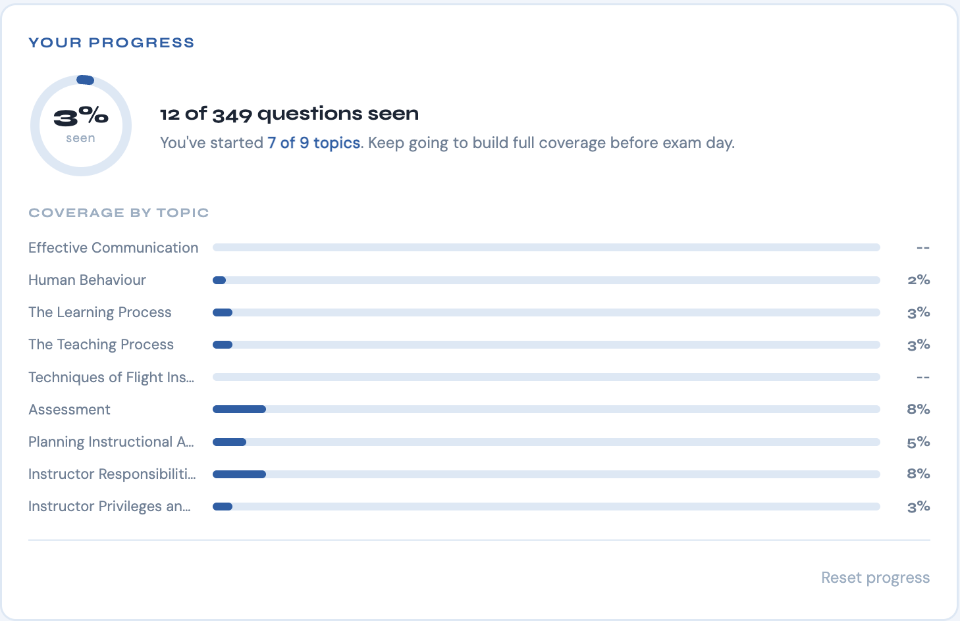Click the 5% beside Planning Instructional Activities
The image size is (960, 621).
[918, 441]
